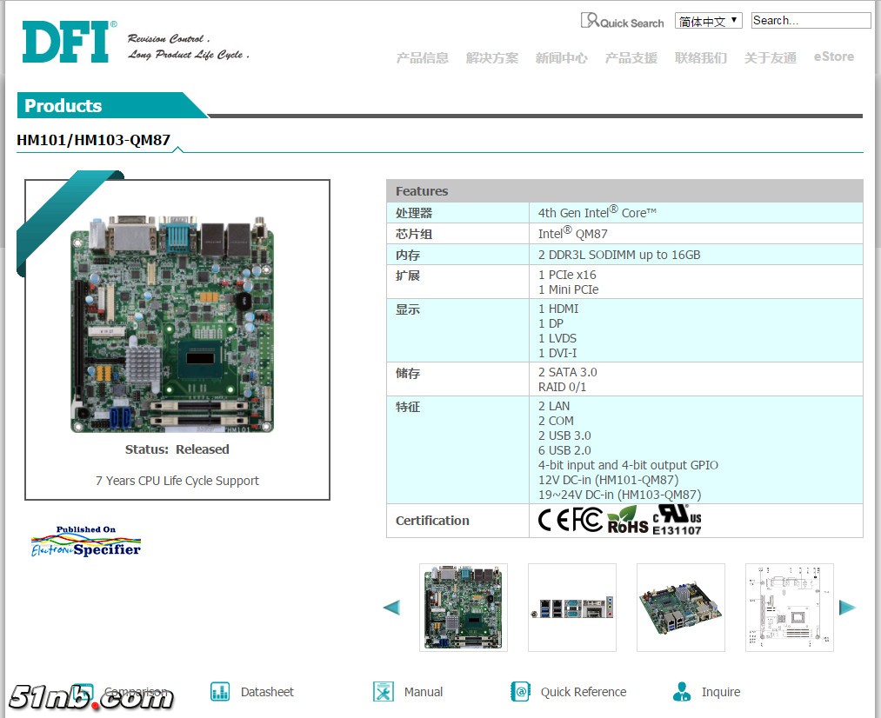Open the language selection dropdown
Image resolution: width=881 pixels, height=718 pixels.
point(708,21)
